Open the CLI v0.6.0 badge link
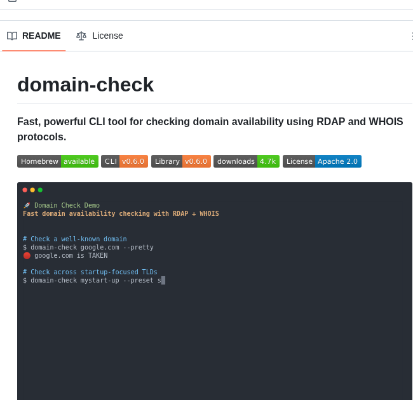413x400 pixels. point(125,161)
